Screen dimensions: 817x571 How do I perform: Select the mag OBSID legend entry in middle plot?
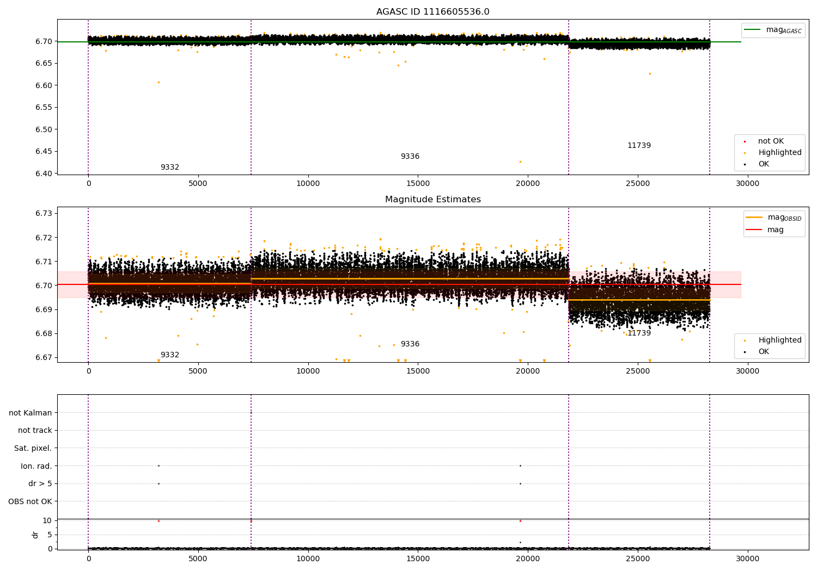[x=774, y=218]
